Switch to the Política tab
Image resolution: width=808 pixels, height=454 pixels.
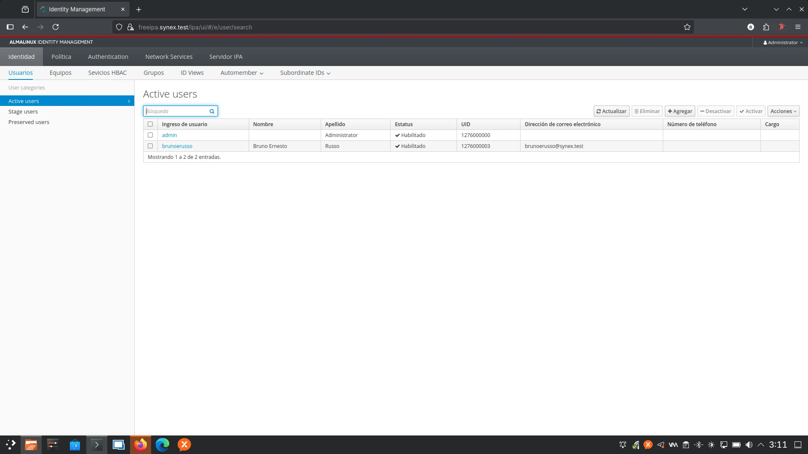click(x=61, y=57)
